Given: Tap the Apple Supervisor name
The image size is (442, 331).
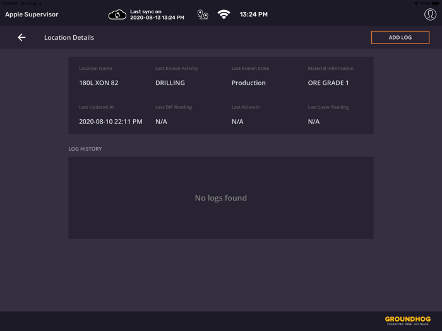Looking at the screenshot, I should coord(32,15).
